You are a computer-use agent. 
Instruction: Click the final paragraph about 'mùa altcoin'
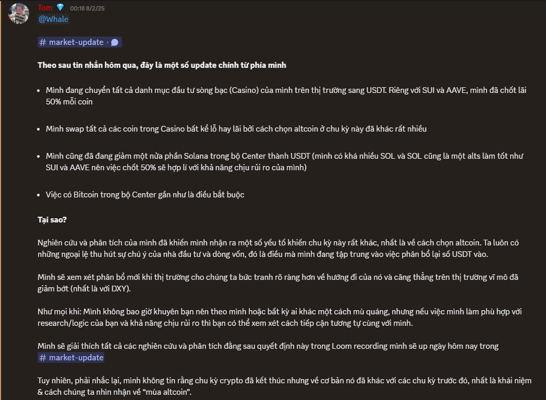pyautogui.click(x=285, y=386)
